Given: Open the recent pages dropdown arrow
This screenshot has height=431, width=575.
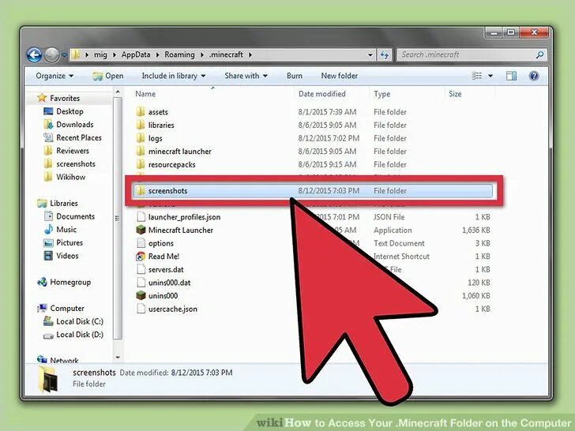Looking at the screenshot, I should tap(64, 55).
